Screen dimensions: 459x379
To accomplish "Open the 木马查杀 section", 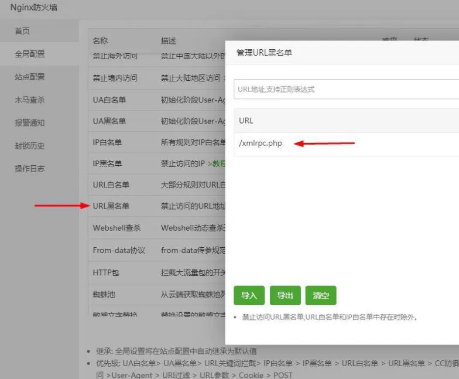I will 30,100.
